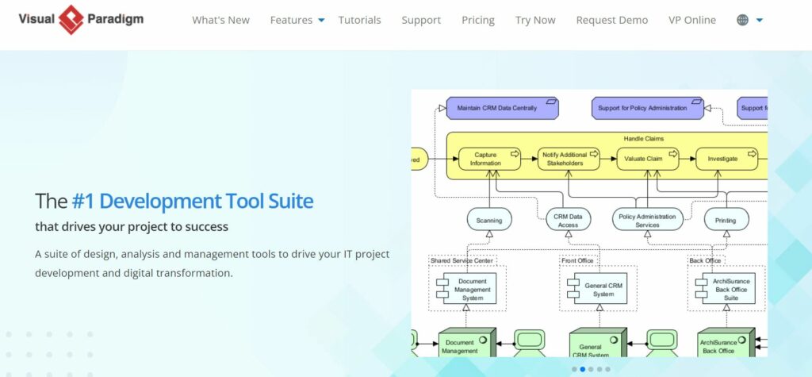Click the 'General CRM System' component box

click(x=597, y=289)
